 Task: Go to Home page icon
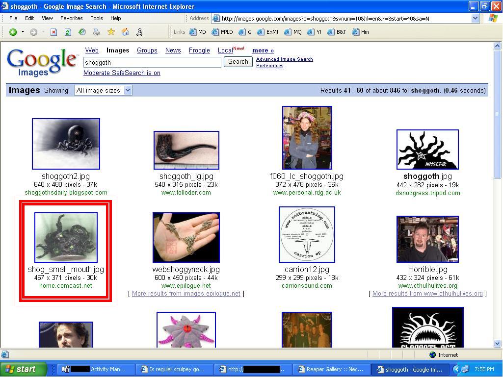point(126,32)
